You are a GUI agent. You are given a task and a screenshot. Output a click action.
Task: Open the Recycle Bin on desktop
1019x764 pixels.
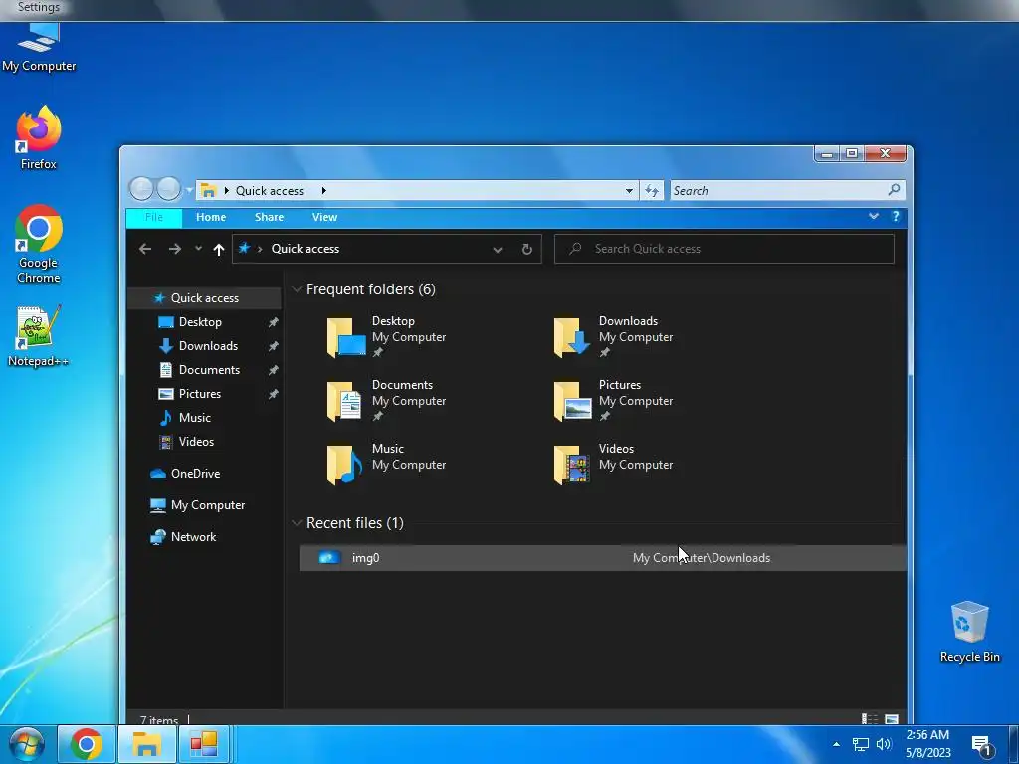(969, 632)
